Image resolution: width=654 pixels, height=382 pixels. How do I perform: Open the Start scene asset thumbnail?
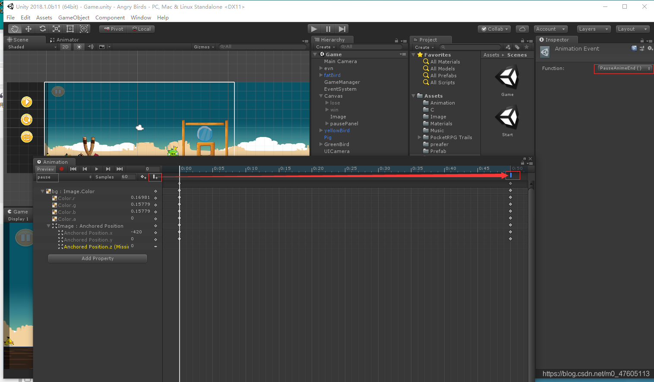(x=507, y=118)
